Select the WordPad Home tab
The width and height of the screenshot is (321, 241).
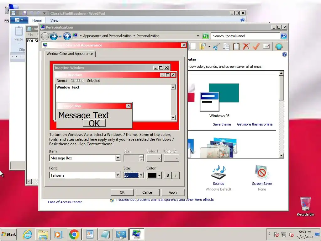(37, 20)
